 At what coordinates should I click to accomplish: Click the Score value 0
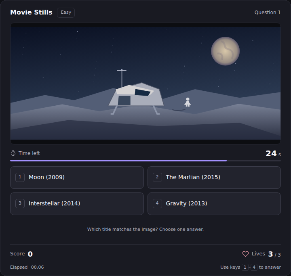click(x=30, y=254)
